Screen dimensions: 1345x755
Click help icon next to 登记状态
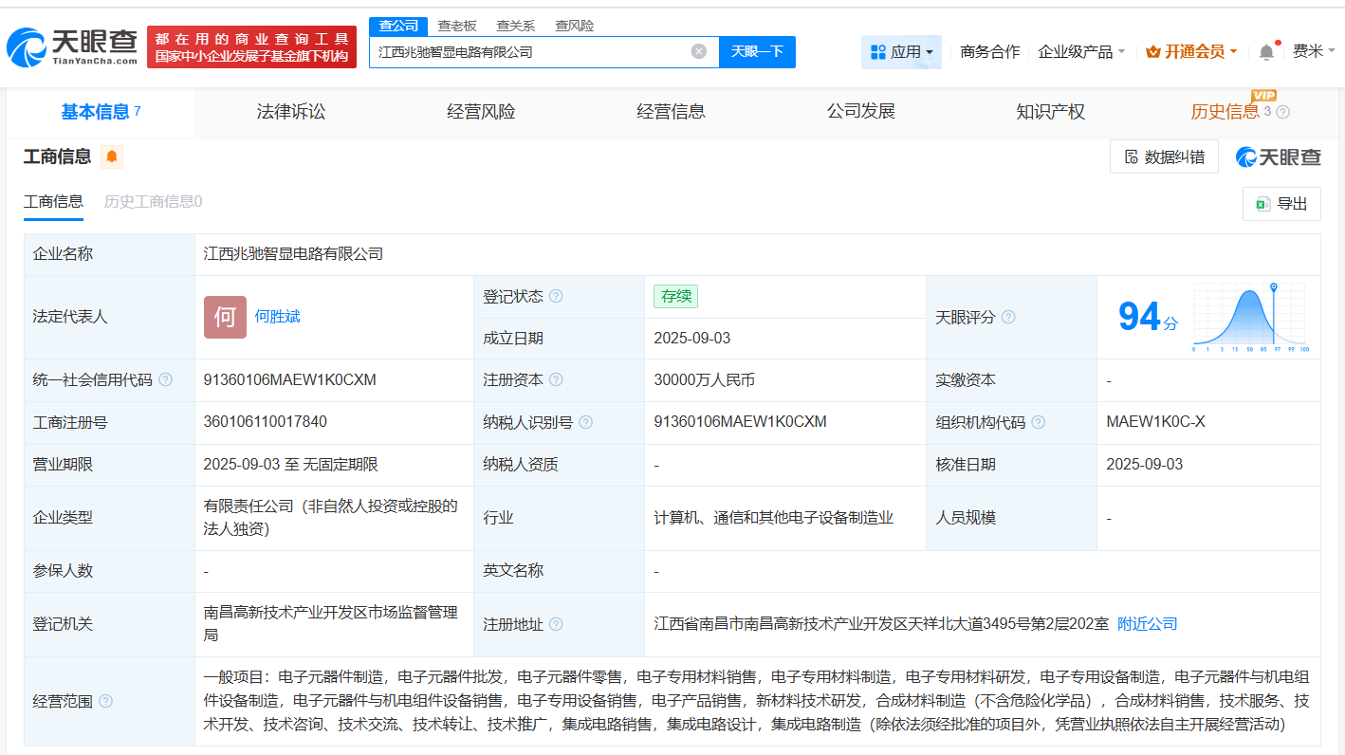click(x=556, y=296)
